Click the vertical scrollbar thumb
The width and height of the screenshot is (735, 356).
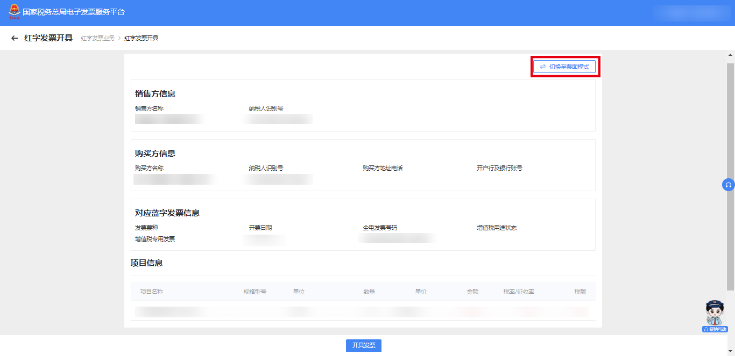point(731,177)
